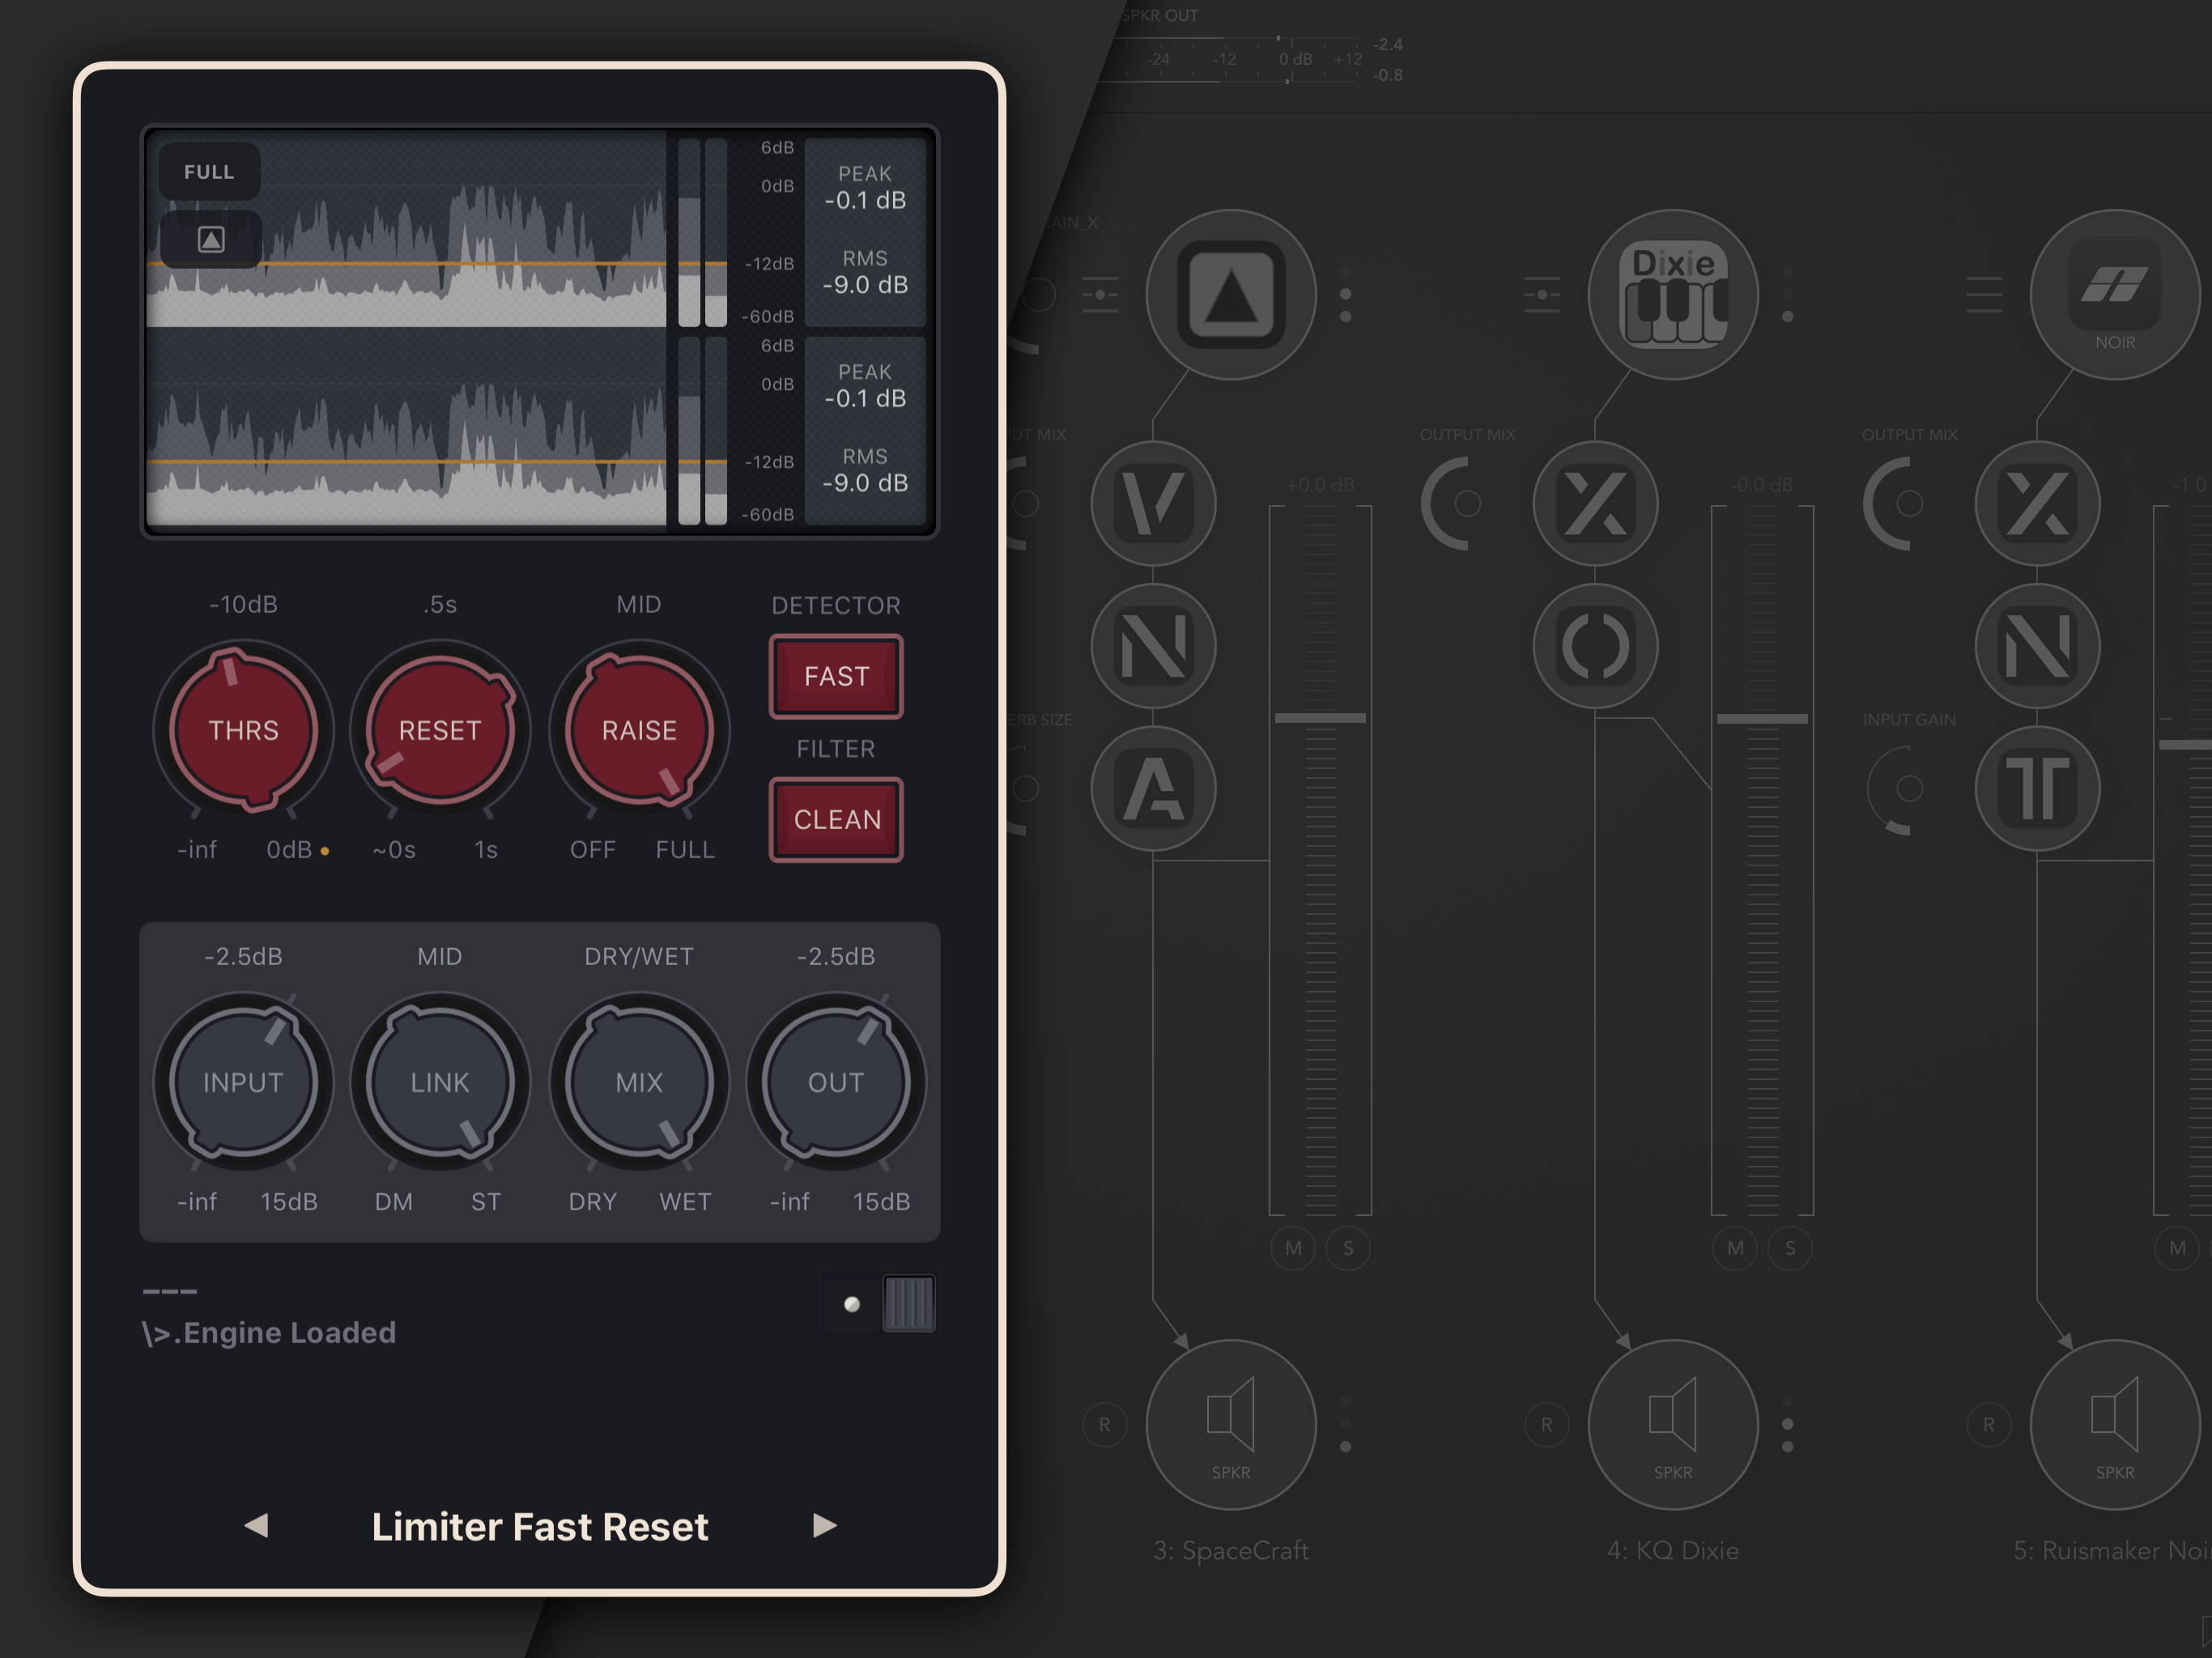Click the triangle plugin icon below FULL
The image size is (2212, 1658).
pyautogui.click(x=211, y=239)
